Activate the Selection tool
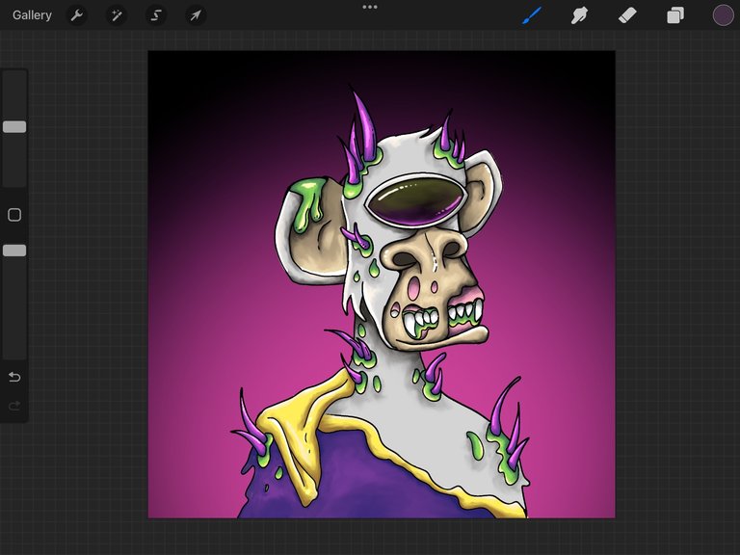The height and width of the screenshot is (555, 740). click(x=156, y=15)
